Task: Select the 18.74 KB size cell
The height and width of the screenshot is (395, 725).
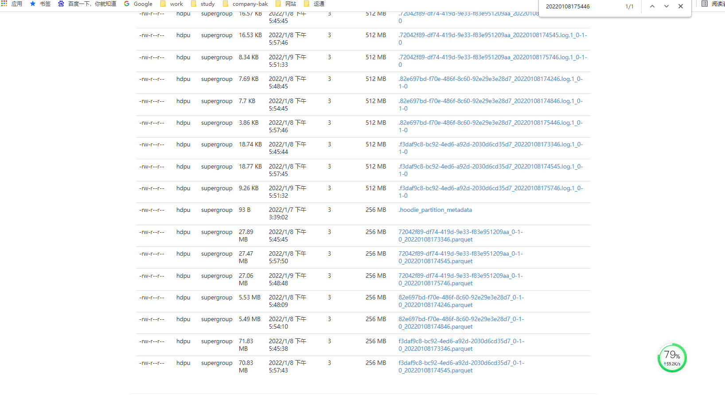Action: click(250, 144)
